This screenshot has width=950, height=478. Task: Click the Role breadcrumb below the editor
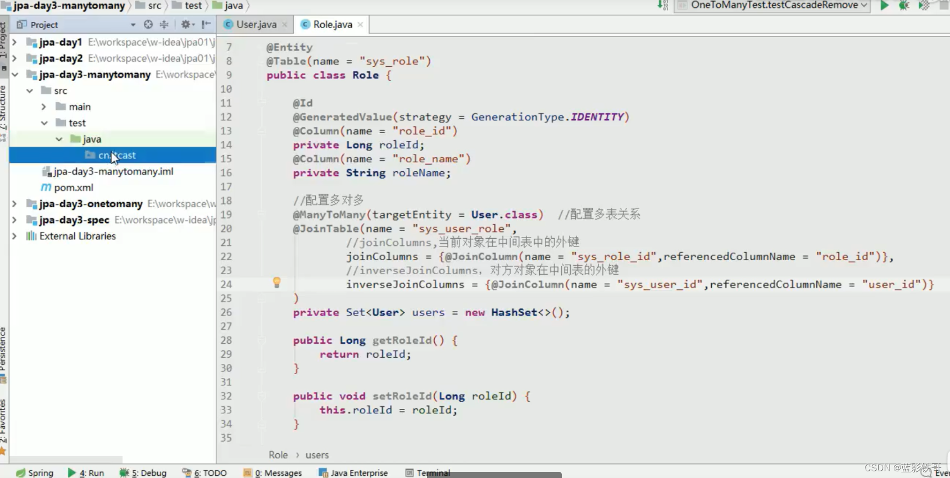tap(278, 455)
